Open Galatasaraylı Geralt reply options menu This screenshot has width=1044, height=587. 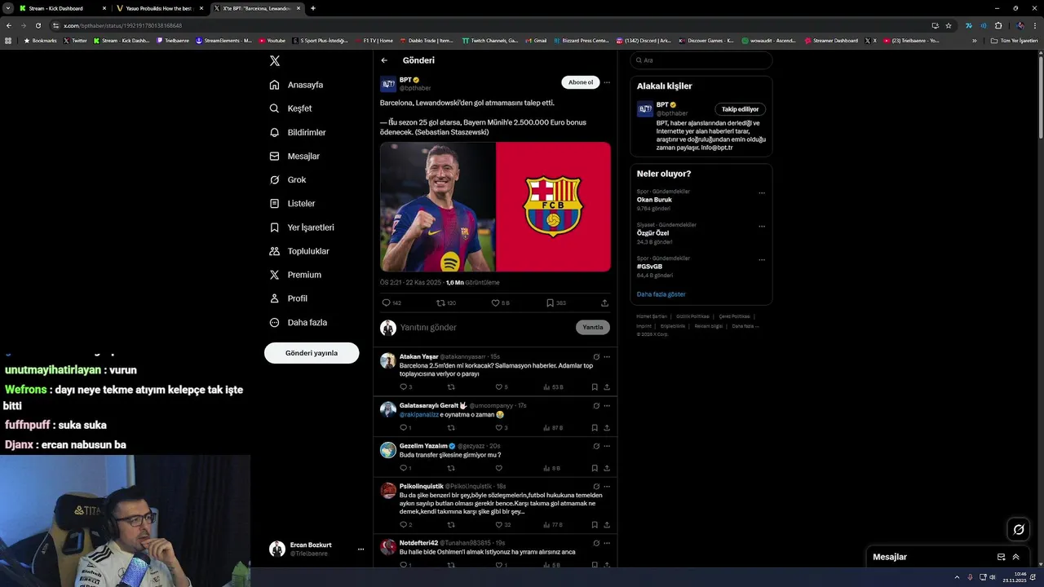pos(607,405)
